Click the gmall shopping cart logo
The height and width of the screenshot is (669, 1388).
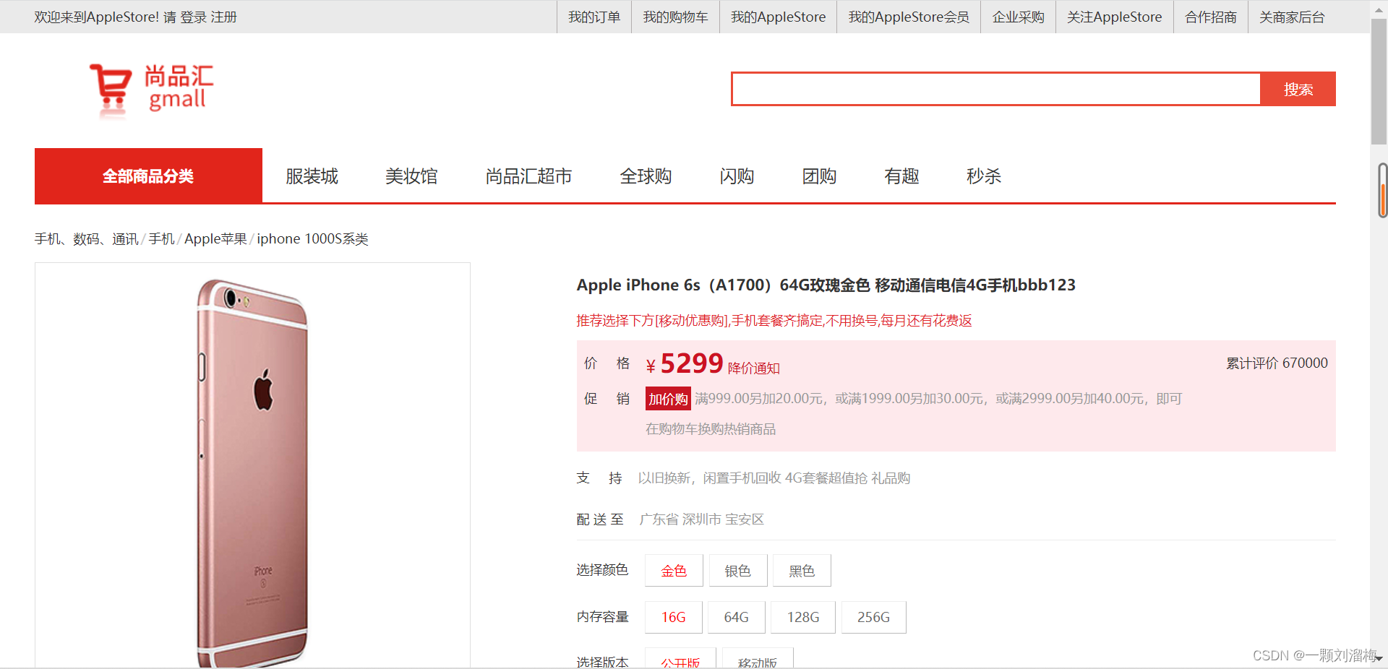[152, 90]
